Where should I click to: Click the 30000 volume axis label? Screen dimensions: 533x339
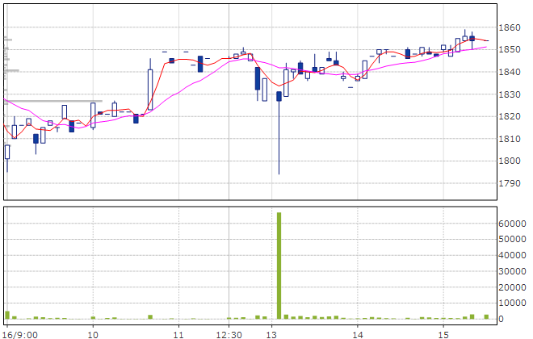(512, 271)
